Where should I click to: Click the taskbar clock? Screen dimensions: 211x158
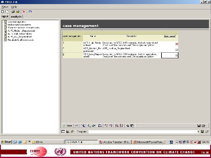click(x=205, y=142)
